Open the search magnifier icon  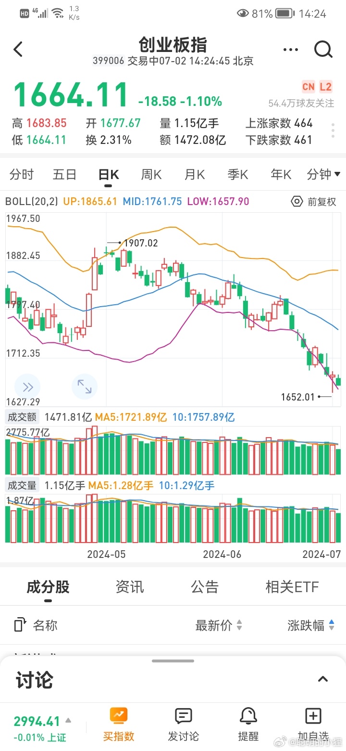point(323,49)
